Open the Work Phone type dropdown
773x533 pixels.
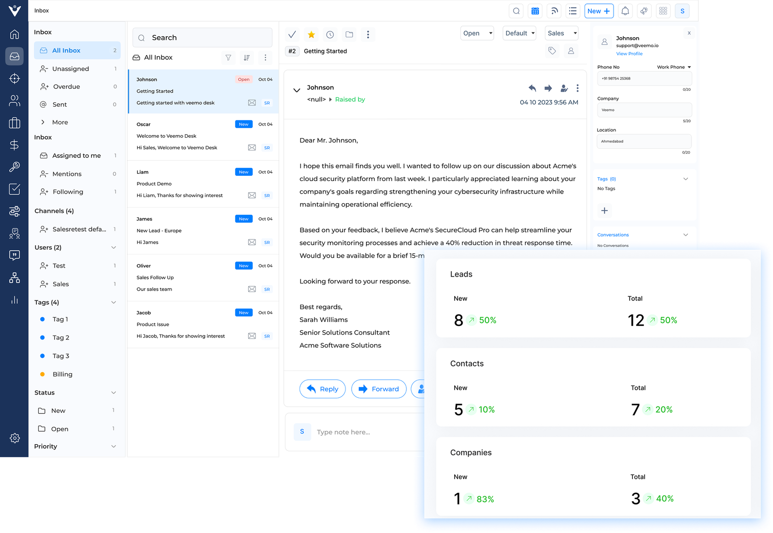pyautogui.click(x=674, y=67)
